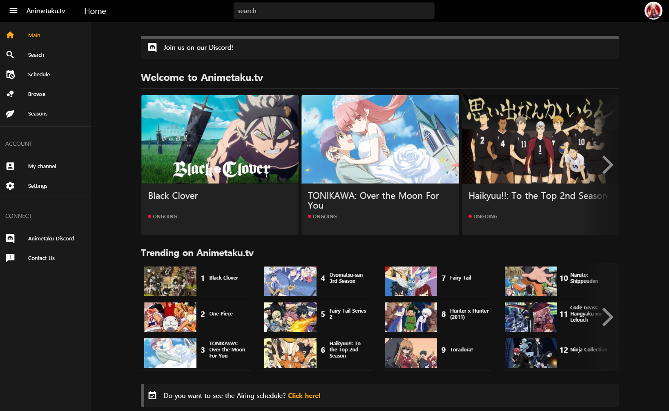This screenshot has width=669, height=411.
Task: Open the Schedule calendar icon
Action: tap(10, 74)
